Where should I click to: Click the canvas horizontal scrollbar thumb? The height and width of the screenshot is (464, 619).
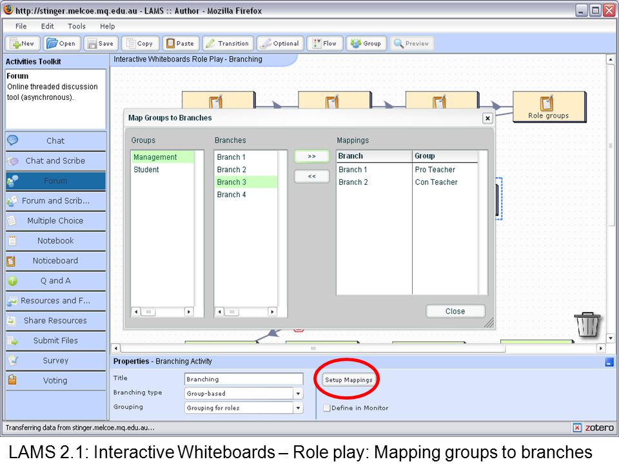tap(313, 349)
